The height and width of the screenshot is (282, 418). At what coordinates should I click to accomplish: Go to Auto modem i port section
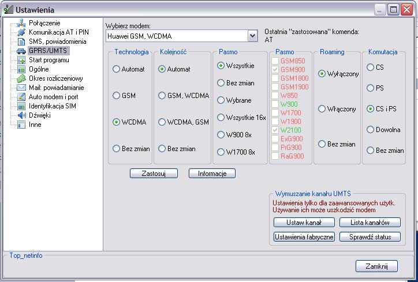[53, 97]
